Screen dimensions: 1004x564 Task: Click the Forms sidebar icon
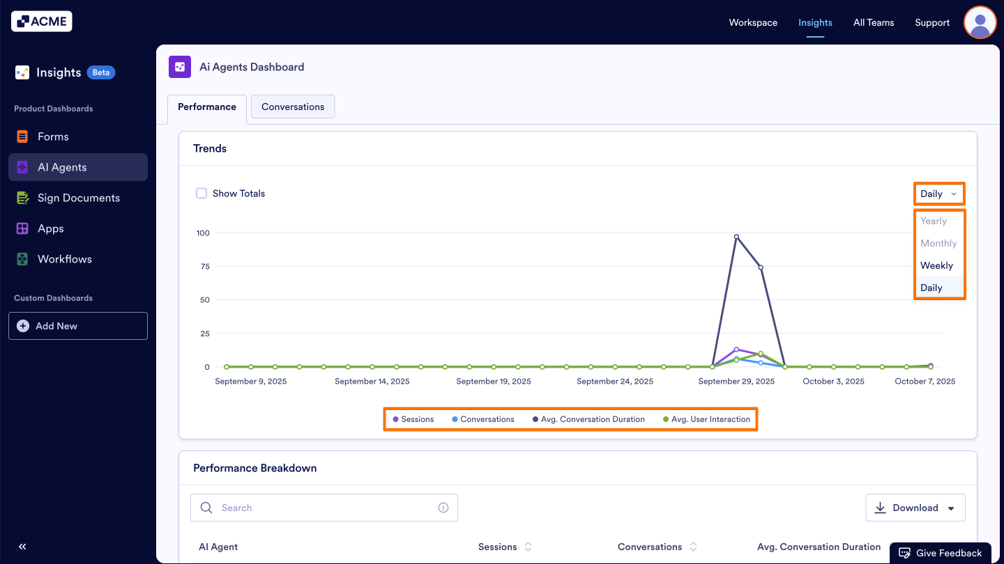23,136
